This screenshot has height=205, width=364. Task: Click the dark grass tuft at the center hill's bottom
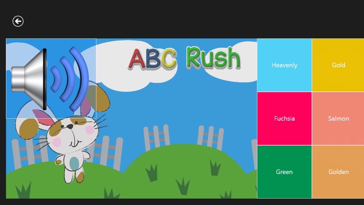coord(183,186)
